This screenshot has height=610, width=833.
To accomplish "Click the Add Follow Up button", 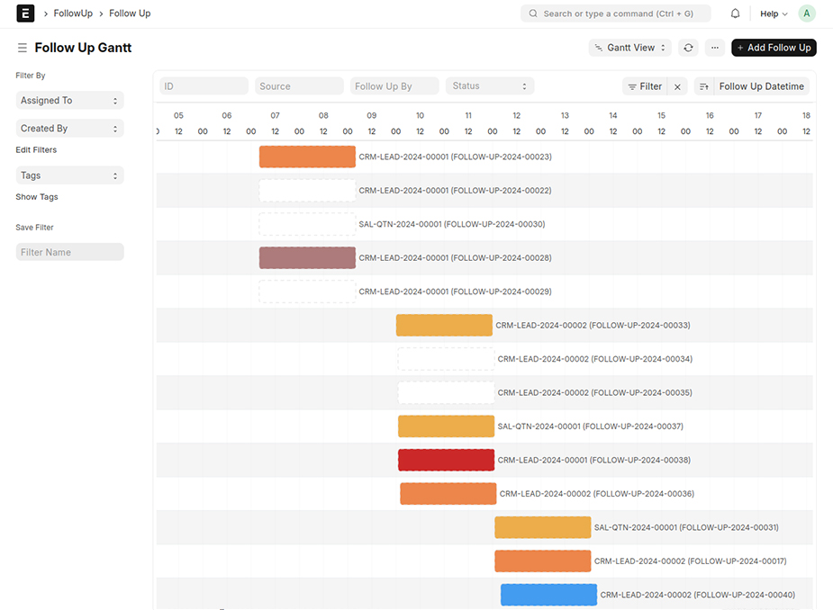I will 773,47.
